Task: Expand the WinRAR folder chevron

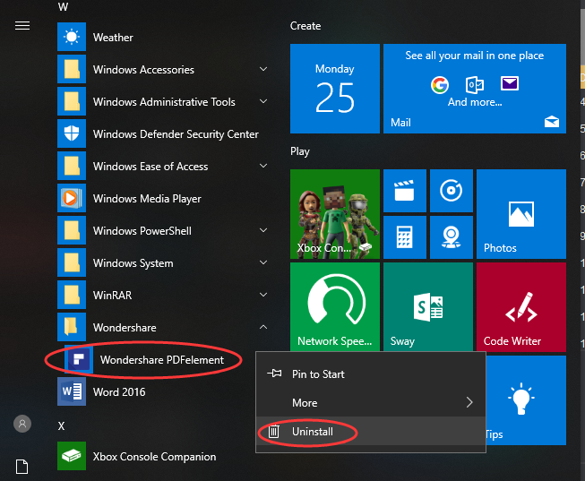Action: pyautogui.click(x=263, y=295)
